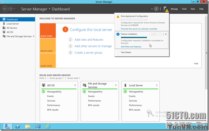Click the AD DS sidebar icon
The height and width of the screenshot is (131, 209).
click(4, 32)
